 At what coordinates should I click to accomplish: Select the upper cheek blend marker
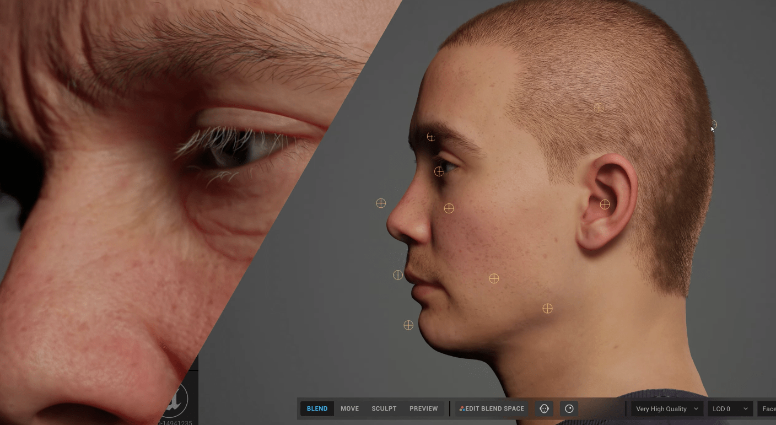[449, 208]
